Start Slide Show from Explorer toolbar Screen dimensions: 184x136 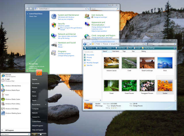[120, 48]
